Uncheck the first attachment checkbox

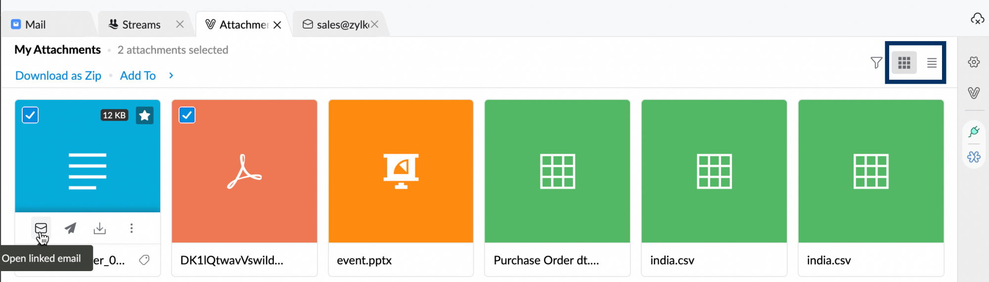30,115
